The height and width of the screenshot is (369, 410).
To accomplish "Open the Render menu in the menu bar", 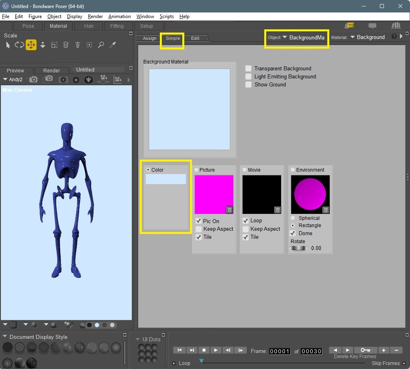I will [95, 16].
